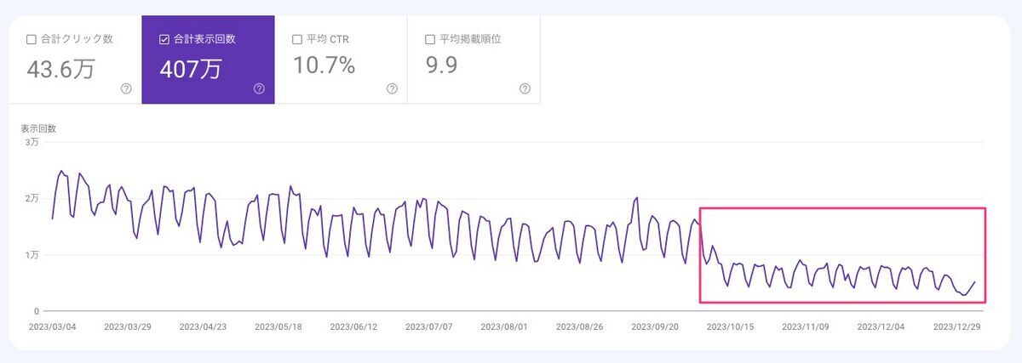Open help icon on 合計表示回数 card
Screen dimensions: 1022x363
tap(259, 88)
